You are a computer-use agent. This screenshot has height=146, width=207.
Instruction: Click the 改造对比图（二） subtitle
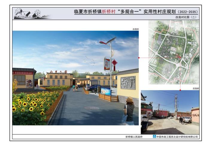pos(186,18)
